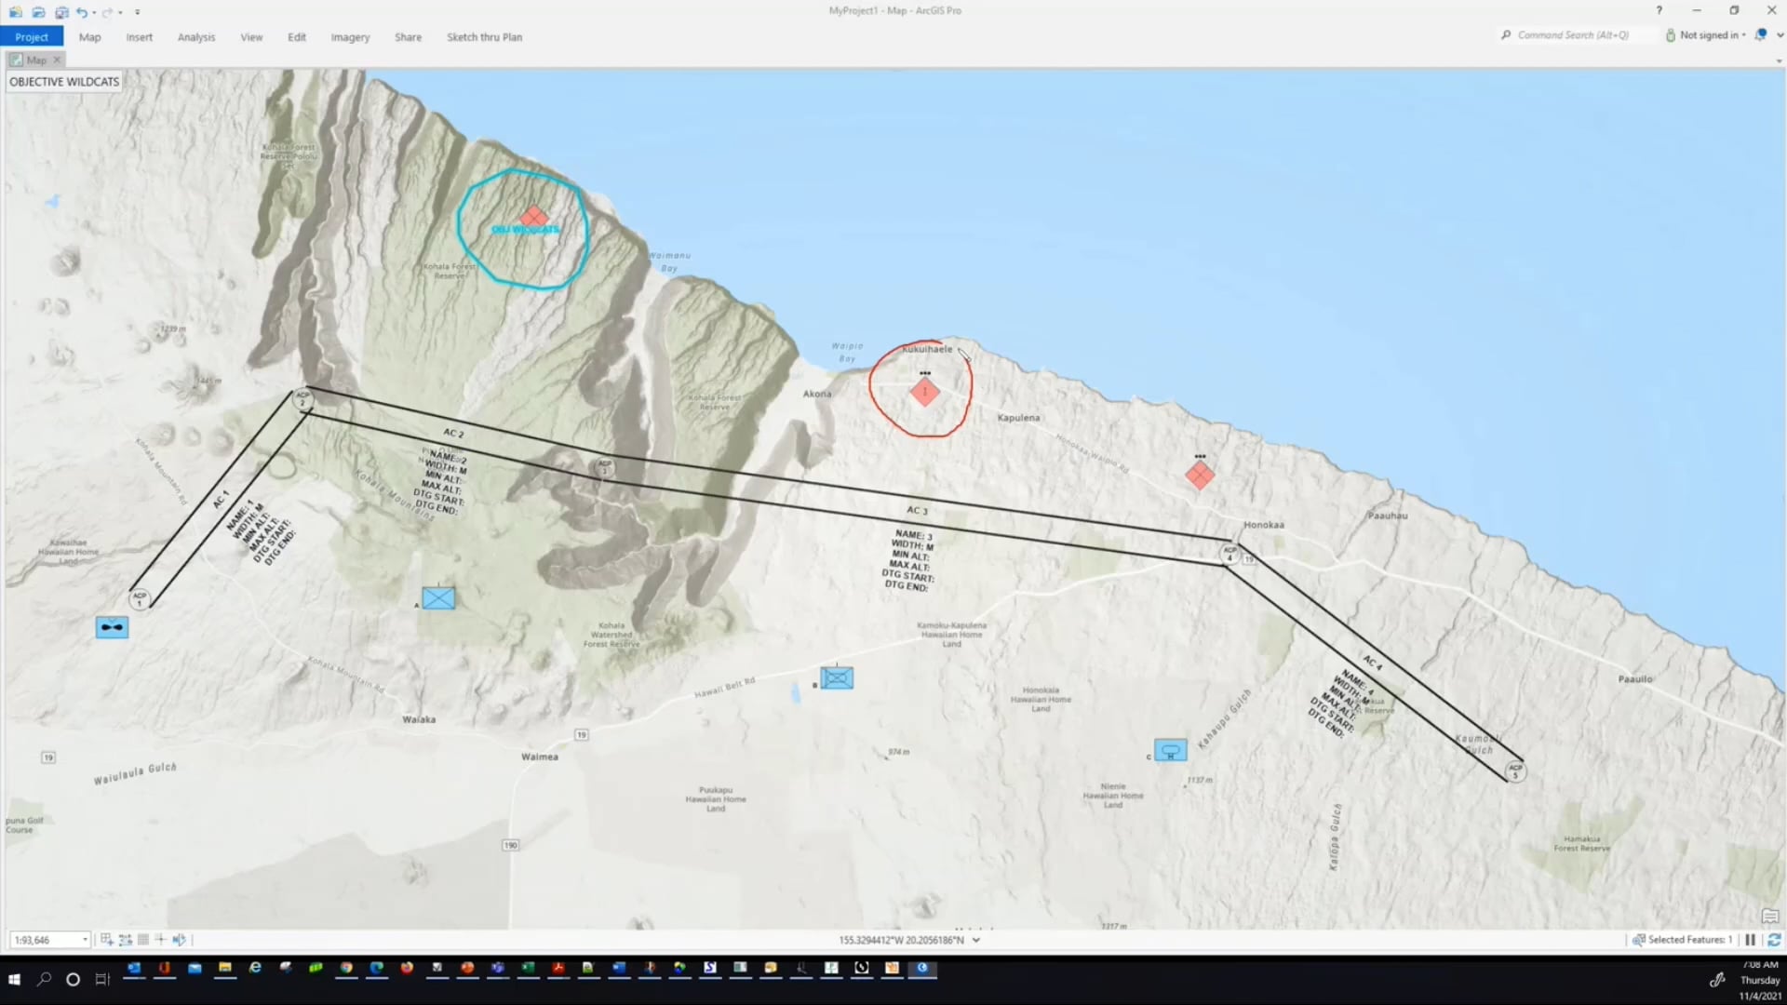Click the Save Project icon
The width and height of the screenshot is (1787, 1005).
61,12
